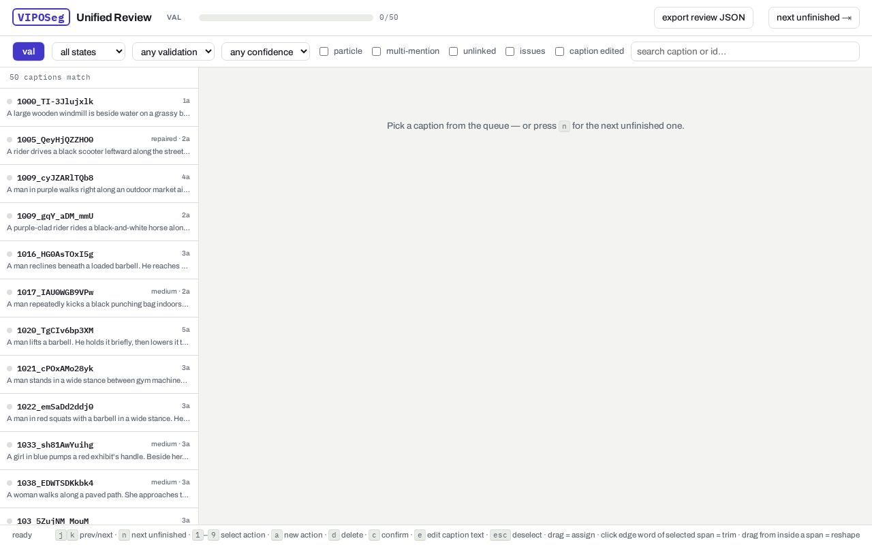The width and height of the screenshot is (872, 545).
Task: Toggle the issues filter checkbox
Action: (x=510, y=51)
